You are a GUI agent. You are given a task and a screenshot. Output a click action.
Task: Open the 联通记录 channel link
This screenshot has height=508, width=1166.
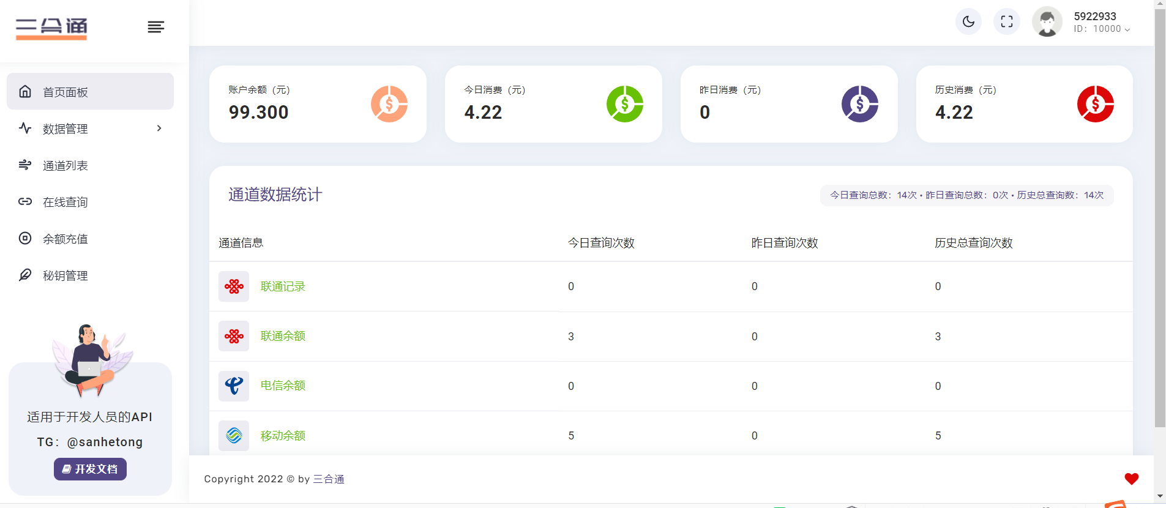pyautogui.click(x=283, y=286)
